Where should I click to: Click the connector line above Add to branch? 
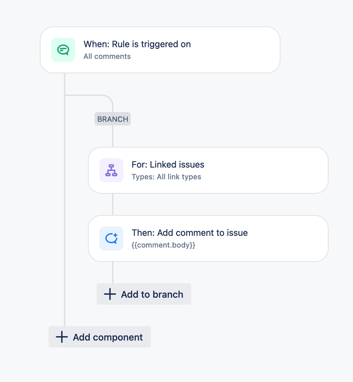coord(112,272)
